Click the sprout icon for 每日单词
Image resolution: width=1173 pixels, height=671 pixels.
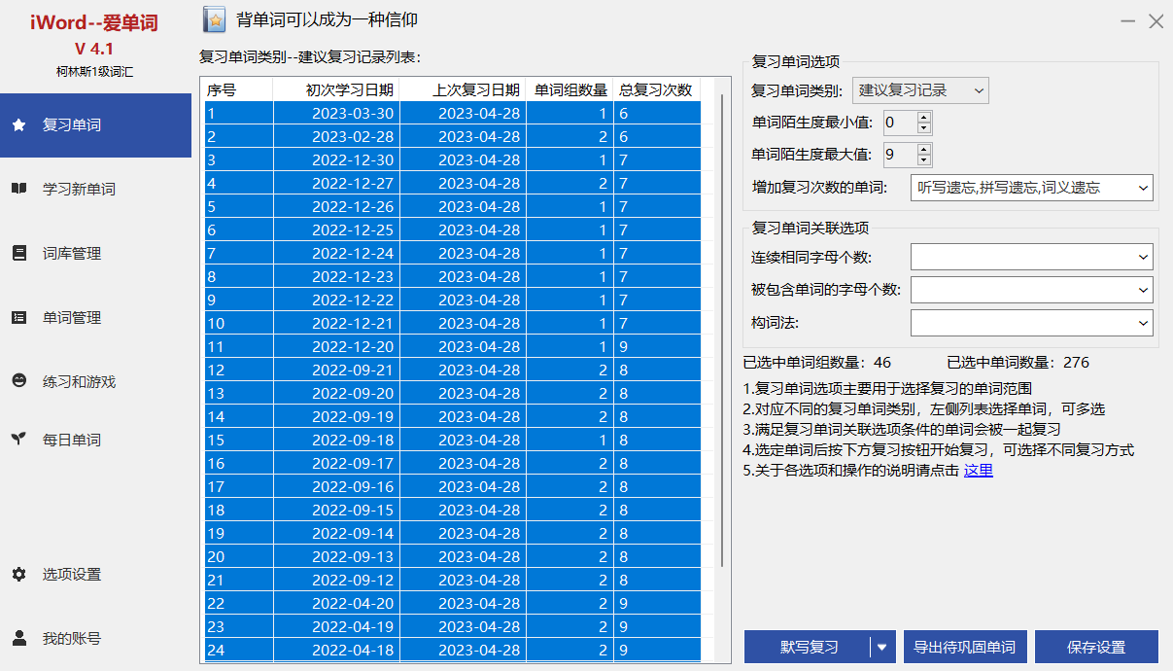point(18,439)
